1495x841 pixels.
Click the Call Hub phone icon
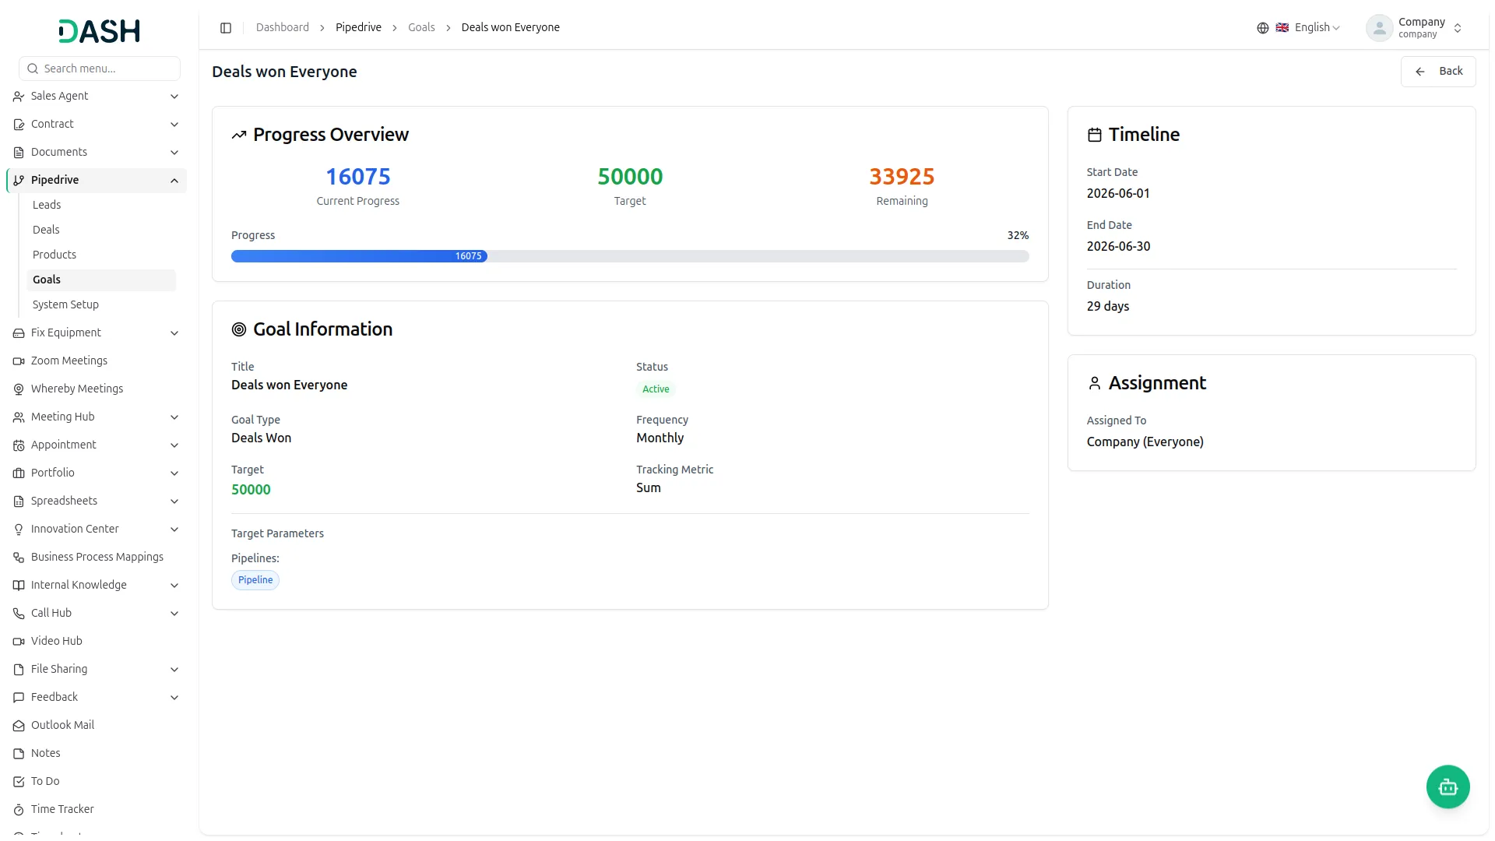pyautogui.click(x=19, y=614)
